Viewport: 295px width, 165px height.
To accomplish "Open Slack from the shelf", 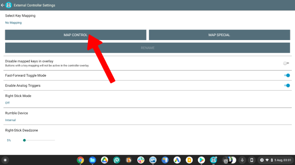I will 141,160.
